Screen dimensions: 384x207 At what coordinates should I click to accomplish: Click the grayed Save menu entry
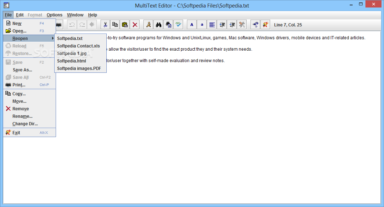[29, 62]
